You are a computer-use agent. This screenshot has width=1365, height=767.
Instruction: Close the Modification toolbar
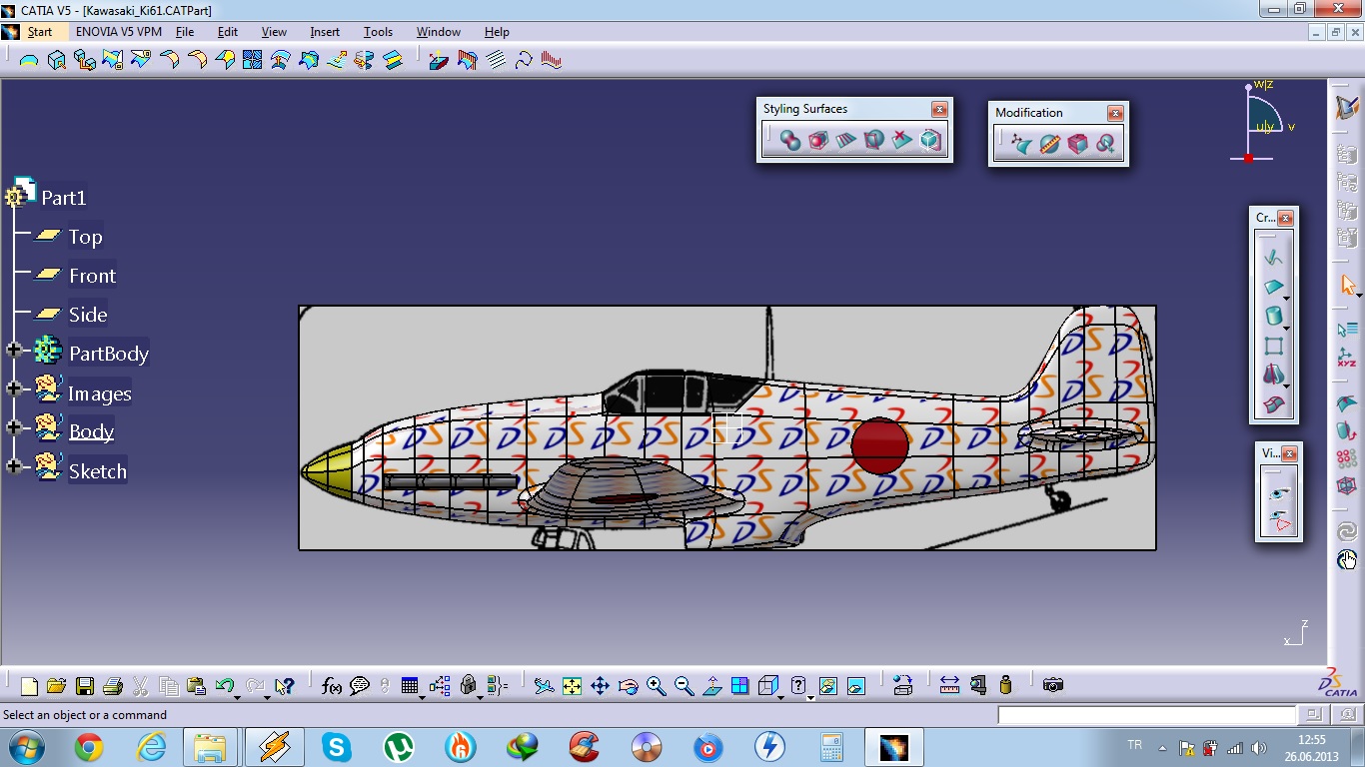pos(1115,113)
